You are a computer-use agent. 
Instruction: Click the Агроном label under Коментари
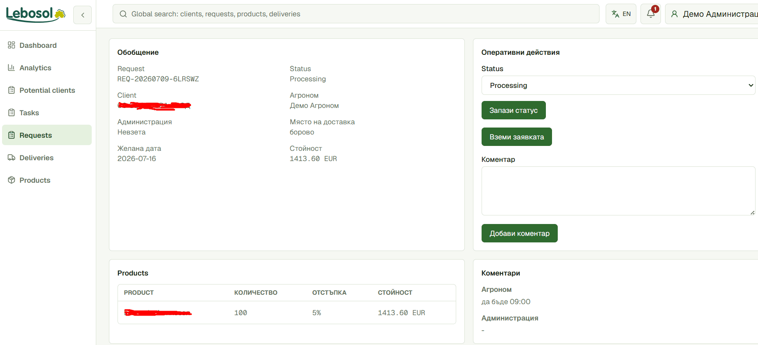point(497,289)
